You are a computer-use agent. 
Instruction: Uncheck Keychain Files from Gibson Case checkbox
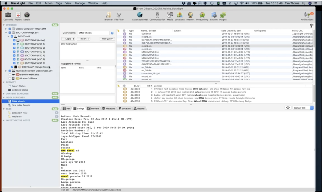10,71
